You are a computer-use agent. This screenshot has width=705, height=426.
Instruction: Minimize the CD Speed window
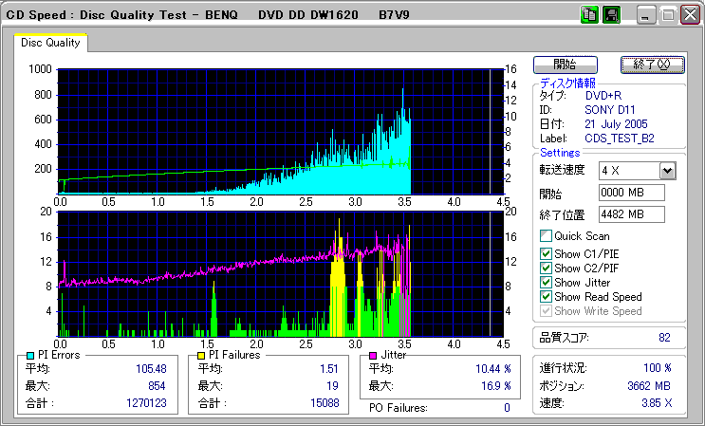click(x=646, y=15)
